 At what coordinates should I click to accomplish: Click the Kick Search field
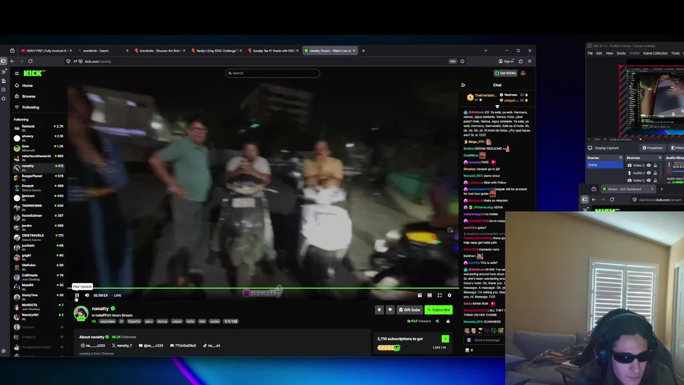point(273,73)
